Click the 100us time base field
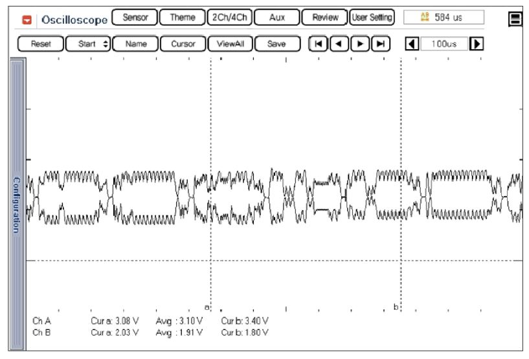 (444, 44)
